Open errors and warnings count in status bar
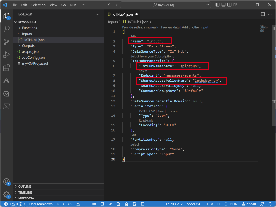Viewport: 276px width, 207px height. coord(15,204)
